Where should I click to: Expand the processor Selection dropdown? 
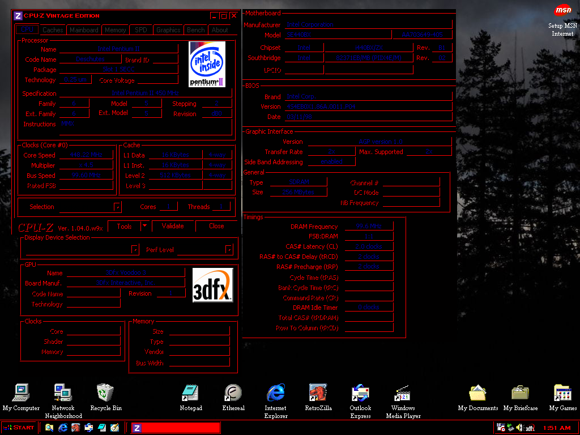pos(117,207)
